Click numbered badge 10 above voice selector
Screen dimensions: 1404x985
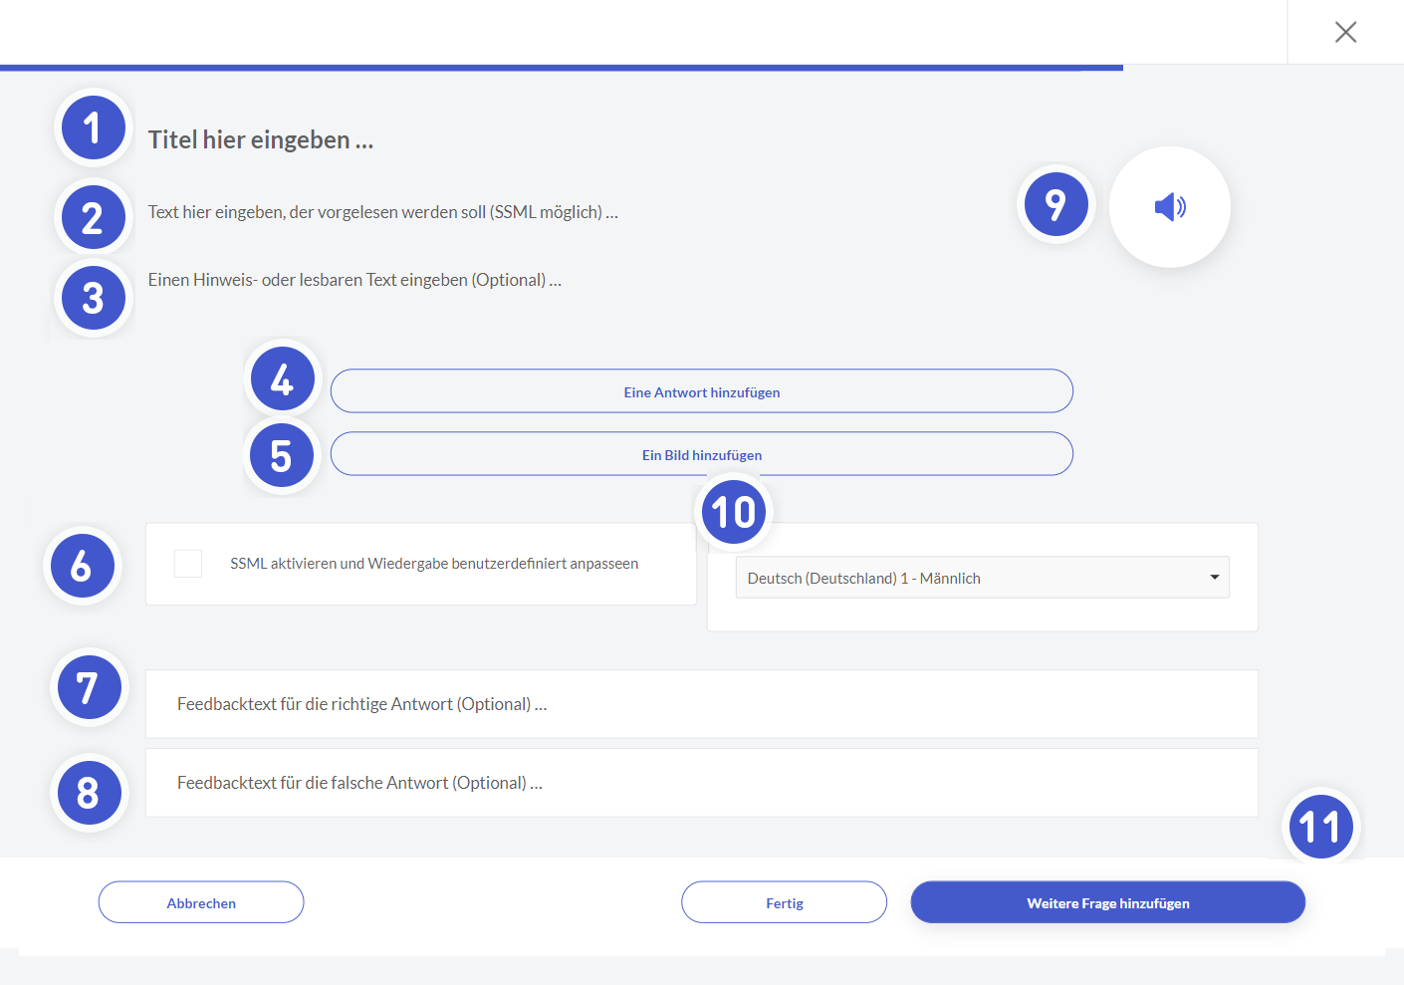click(x=734, y=513)
